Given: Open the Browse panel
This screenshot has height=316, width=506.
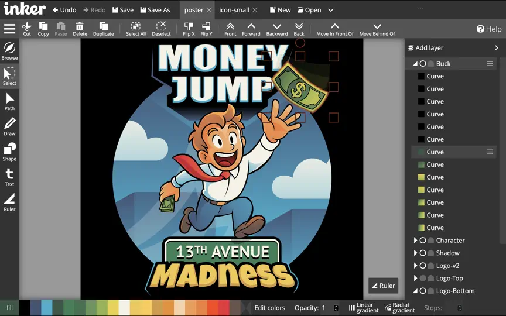Looking at the screenshot, I should point(9,51).
